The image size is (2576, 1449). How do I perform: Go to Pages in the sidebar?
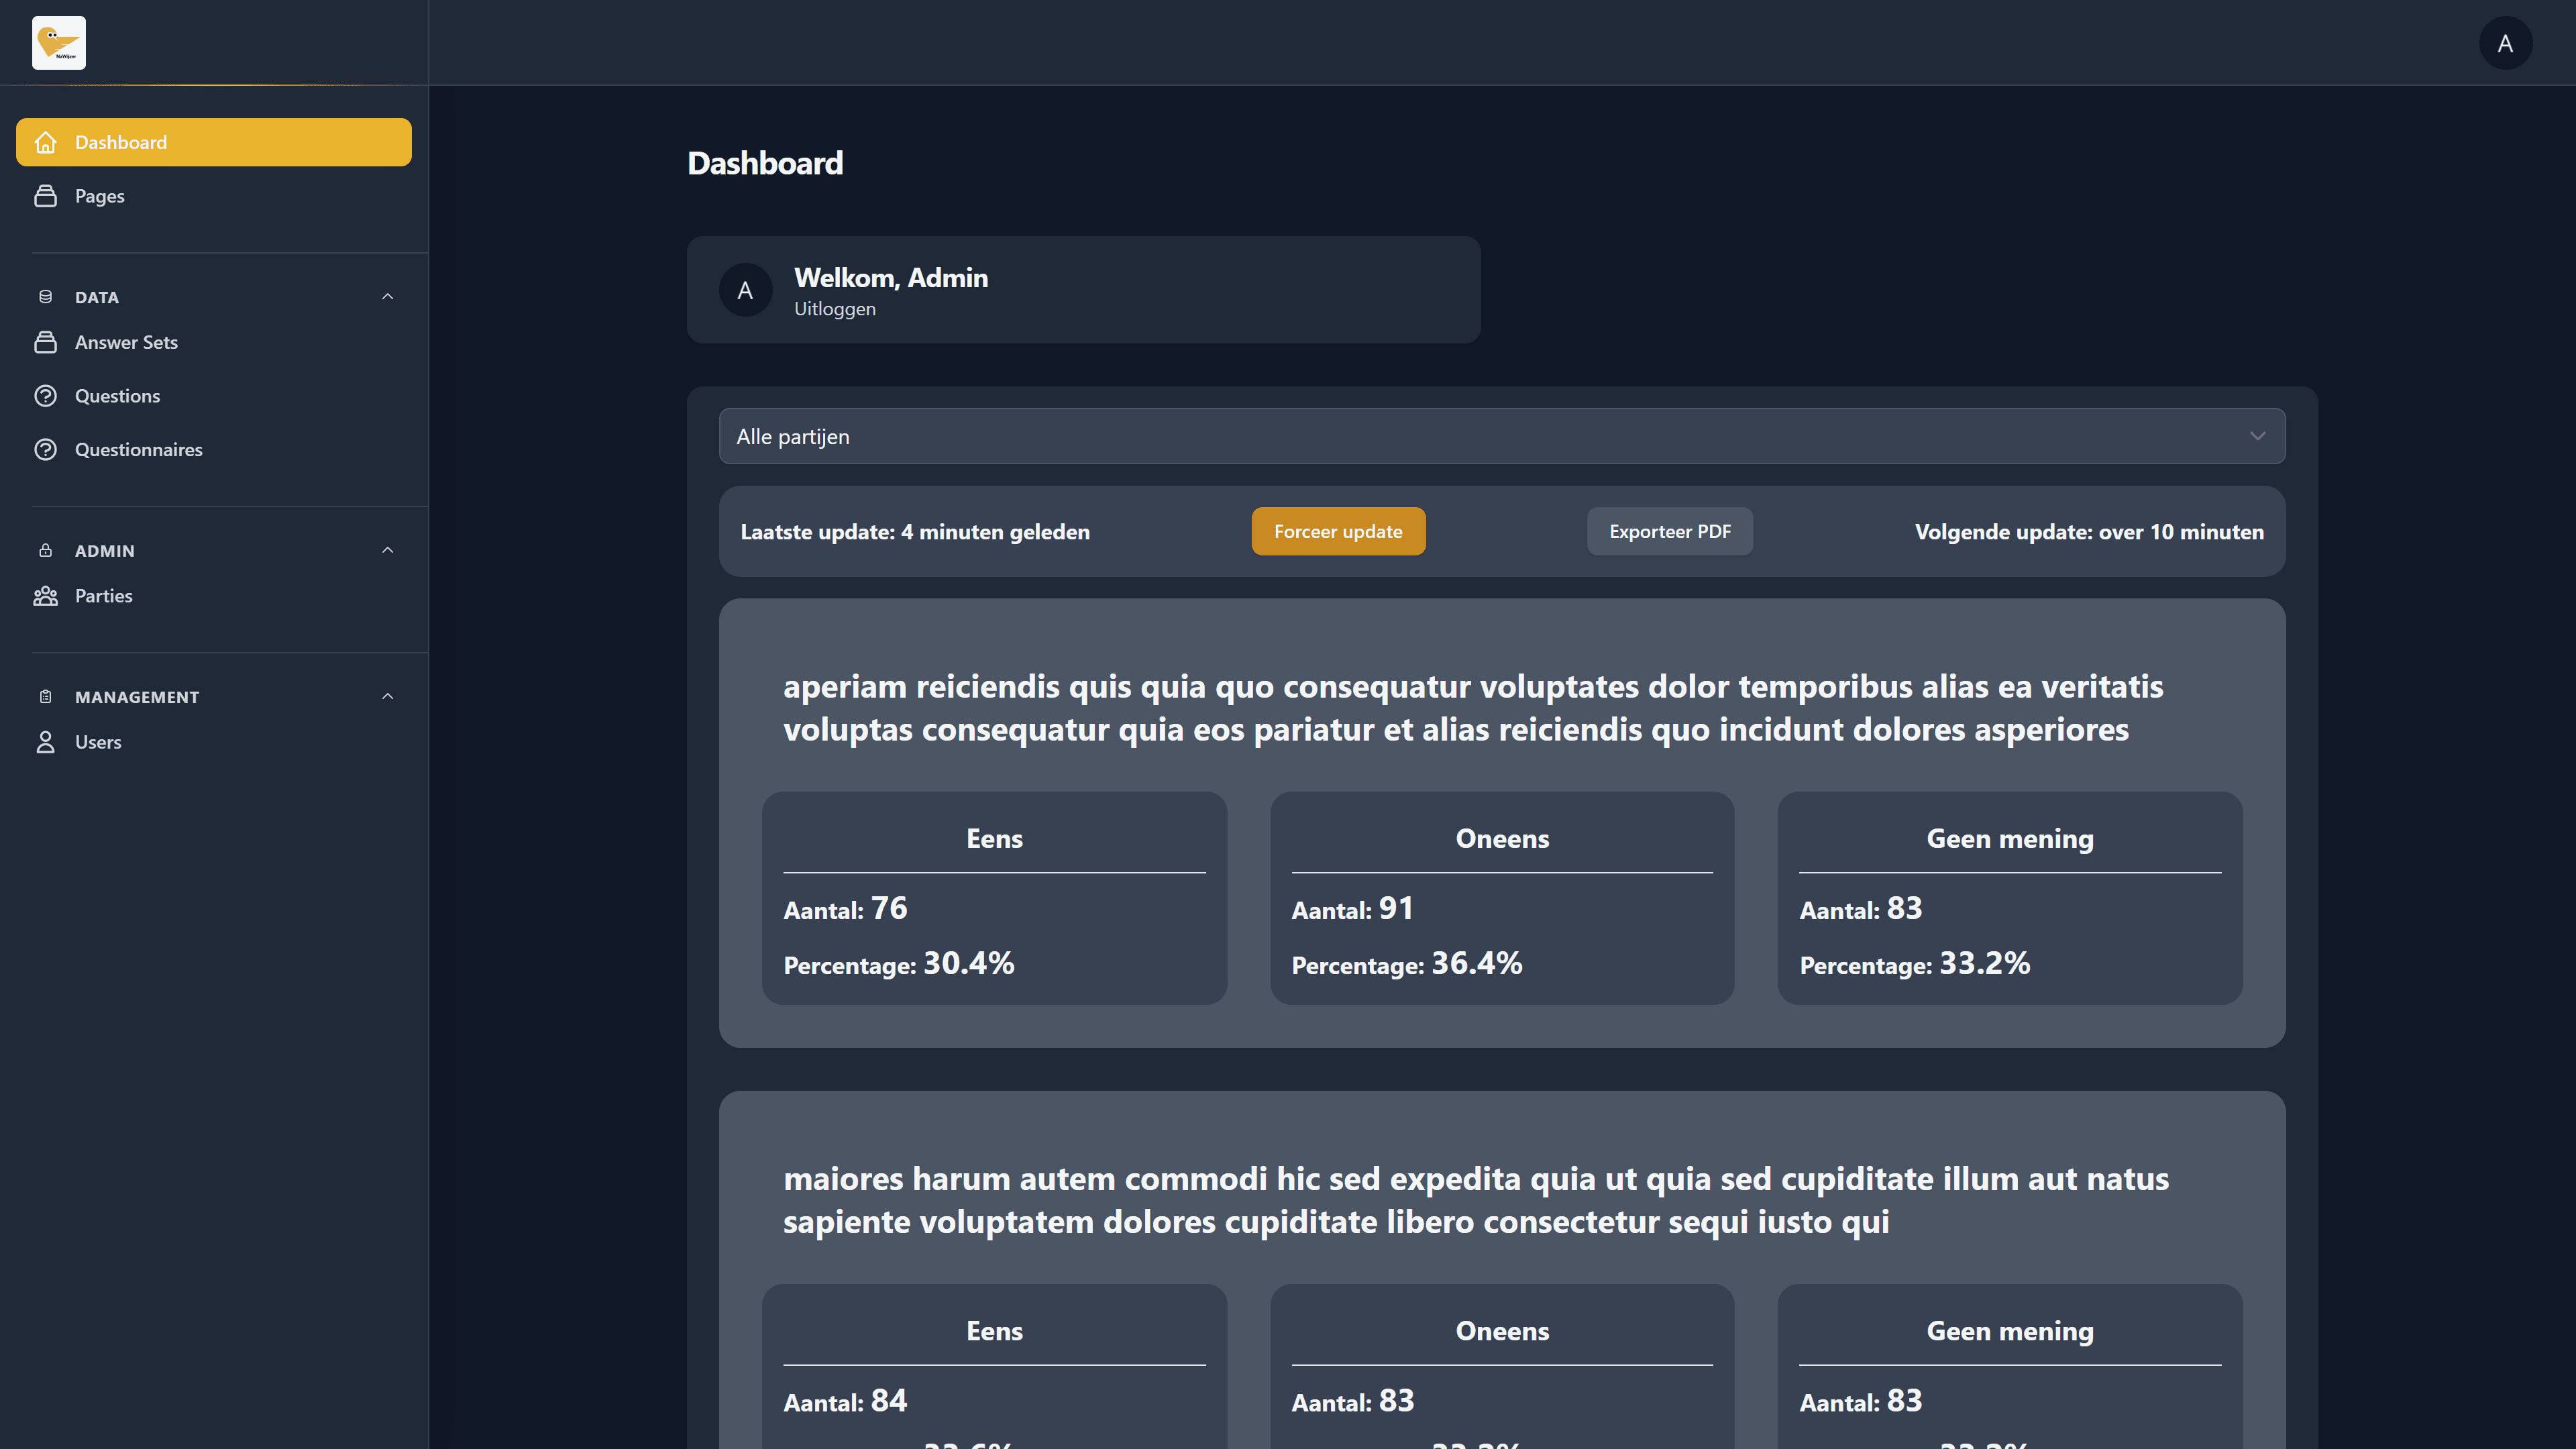point(100,196)
